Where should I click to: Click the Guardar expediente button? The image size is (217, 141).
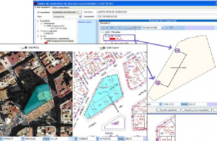(x=168, y=110)
